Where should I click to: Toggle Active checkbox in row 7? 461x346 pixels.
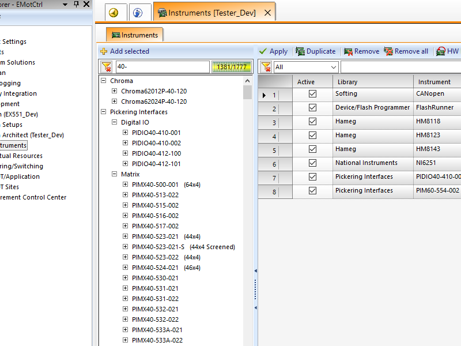tap(312, 176)
